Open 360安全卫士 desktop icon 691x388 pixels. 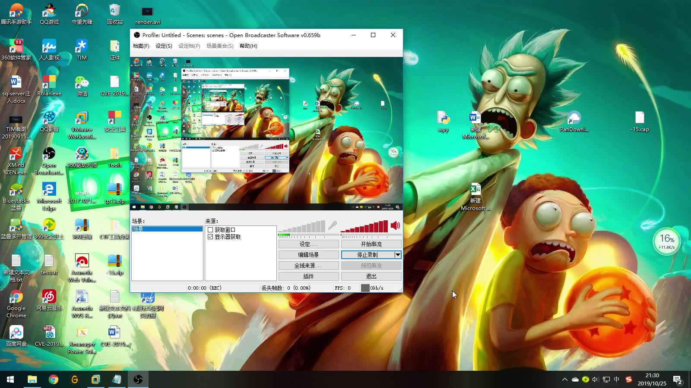(x=49, y=228)
